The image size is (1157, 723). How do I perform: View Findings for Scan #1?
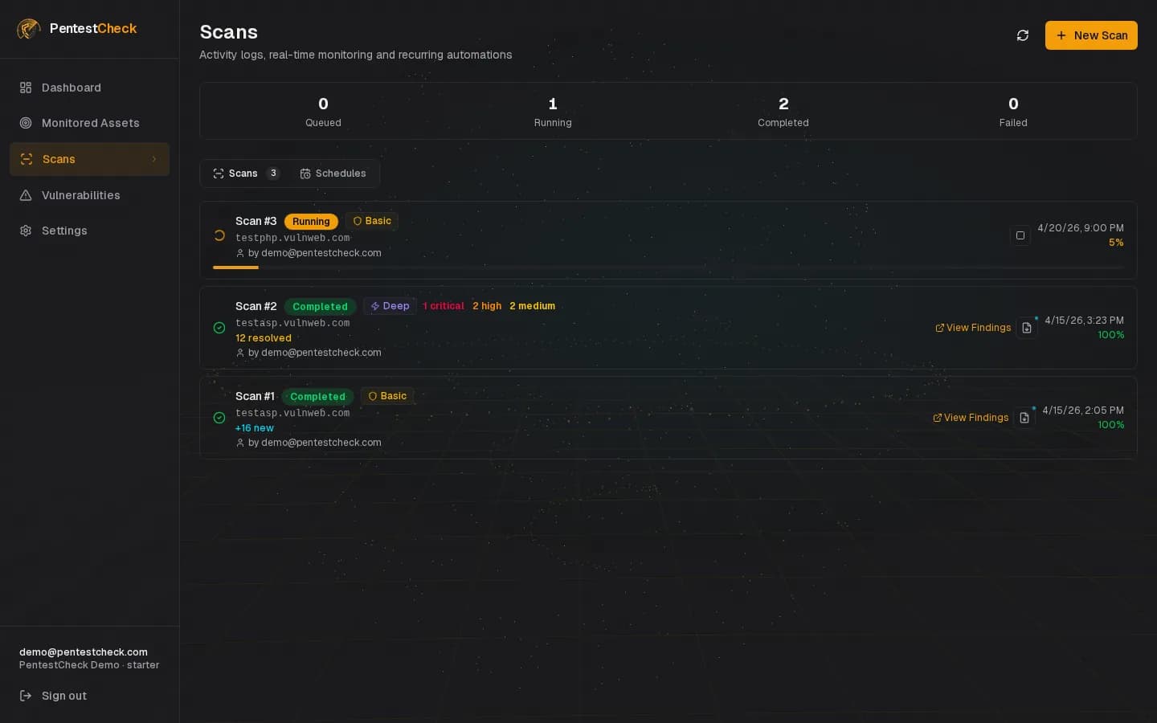click(x=971, y=418)
